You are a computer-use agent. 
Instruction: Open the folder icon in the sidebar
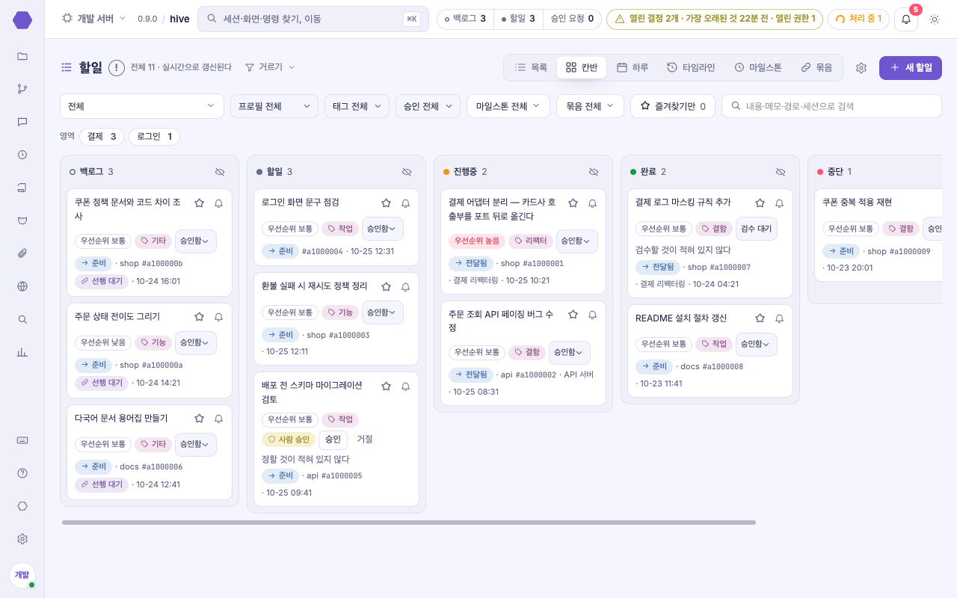[22, 56]
